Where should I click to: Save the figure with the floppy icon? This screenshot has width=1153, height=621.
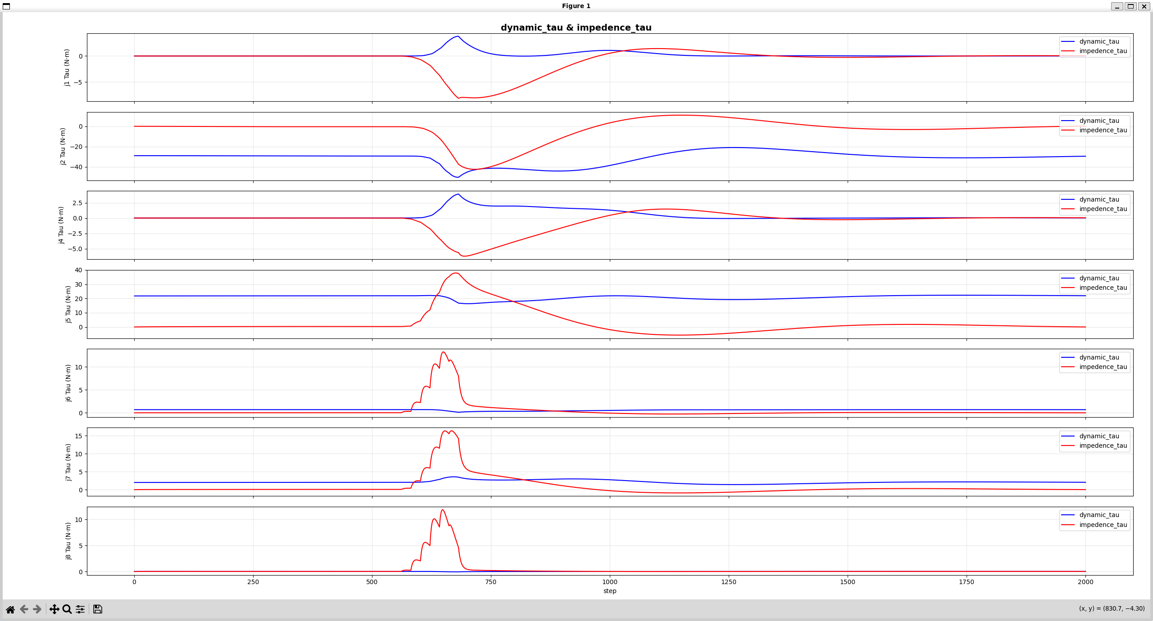(x=98, y=609)
